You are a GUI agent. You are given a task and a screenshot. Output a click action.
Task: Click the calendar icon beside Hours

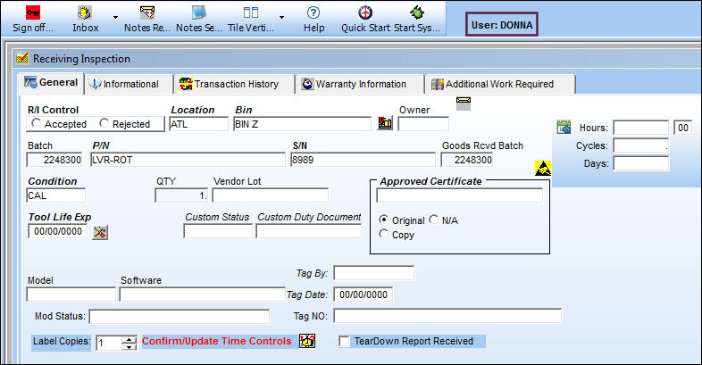point(564,127)
